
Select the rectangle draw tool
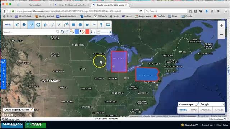click(x=73, y=25)
